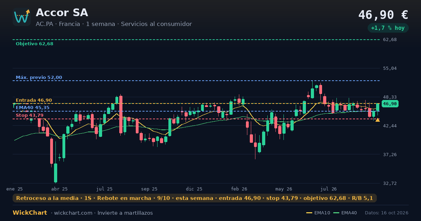Click the +1,7 % hoy change badge
The image size is (421, 221).
pos(388,28)
